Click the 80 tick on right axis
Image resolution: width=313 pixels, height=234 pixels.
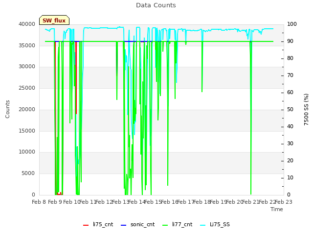pos(290,58)
